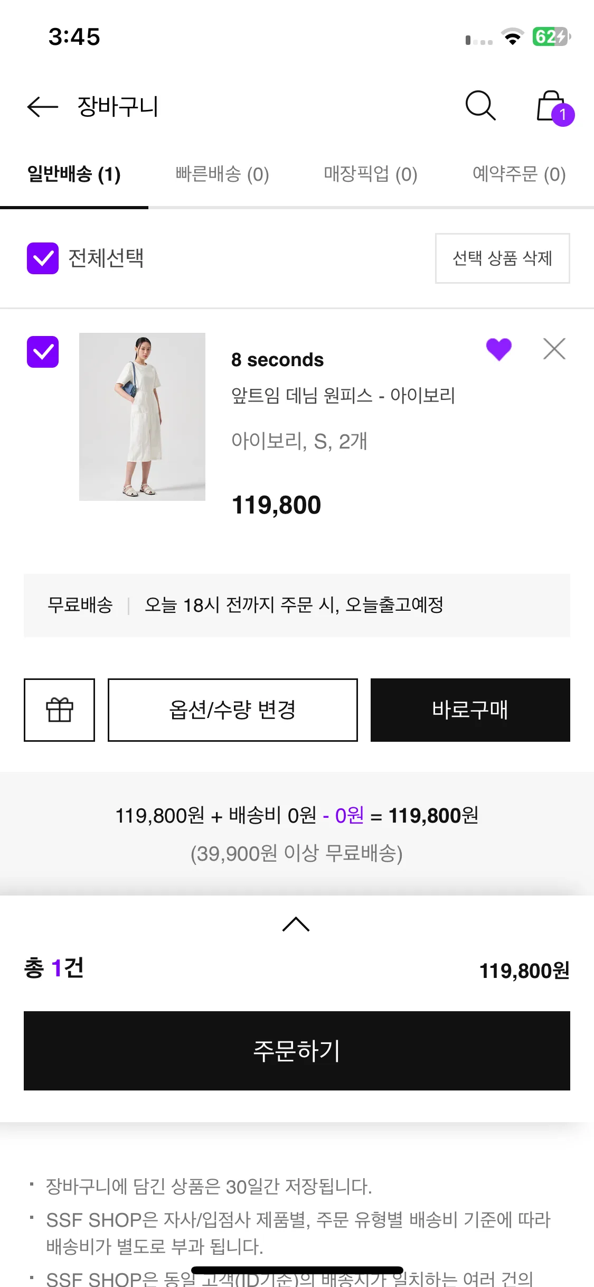This screenshot has height=1287, width=594.
Task: Toggle the purple heart wishlist icon
Action: coord(499,349)
